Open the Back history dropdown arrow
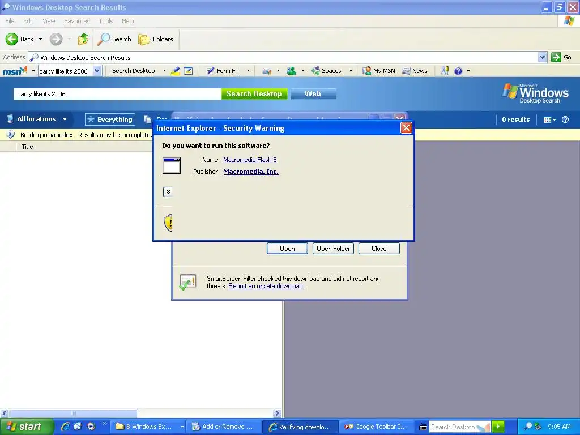 (x=40, y=39)
